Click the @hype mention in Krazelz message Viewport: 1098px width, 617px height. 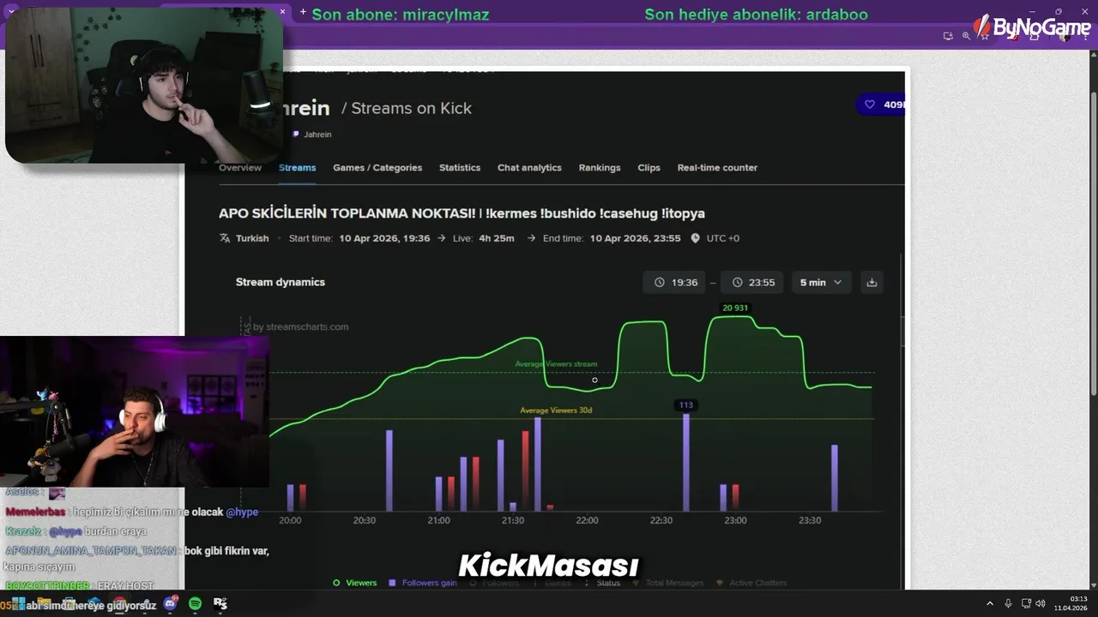click(65, 531)
